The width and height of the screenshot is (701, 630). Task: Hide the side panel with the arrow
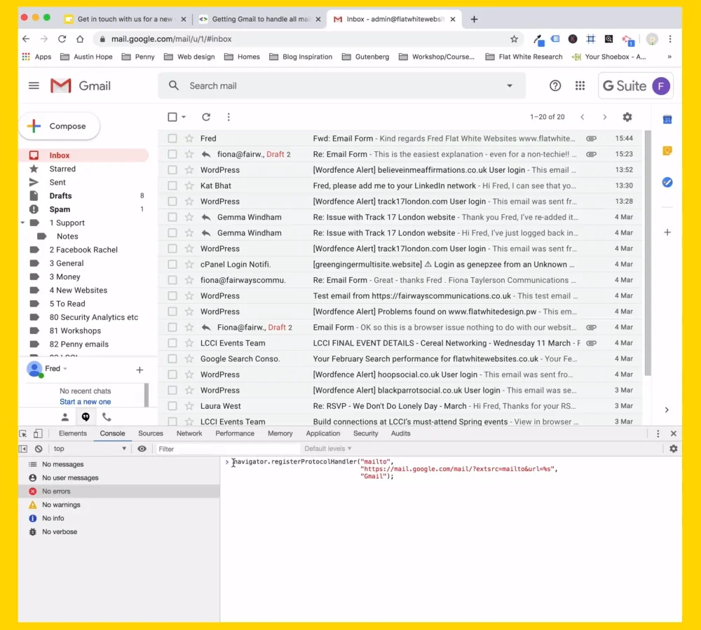(667, 410)
